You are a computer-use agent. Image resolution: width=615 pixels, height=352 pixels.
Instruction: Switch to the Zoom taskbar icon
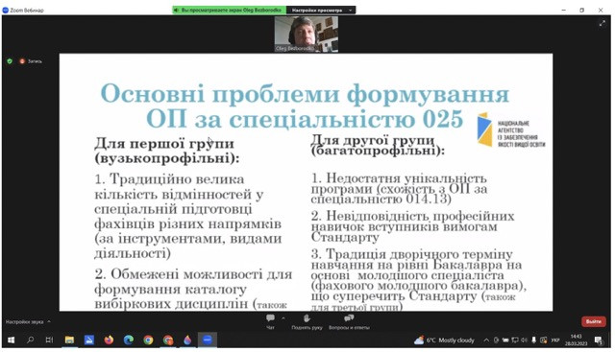click(x=208, y=340)
